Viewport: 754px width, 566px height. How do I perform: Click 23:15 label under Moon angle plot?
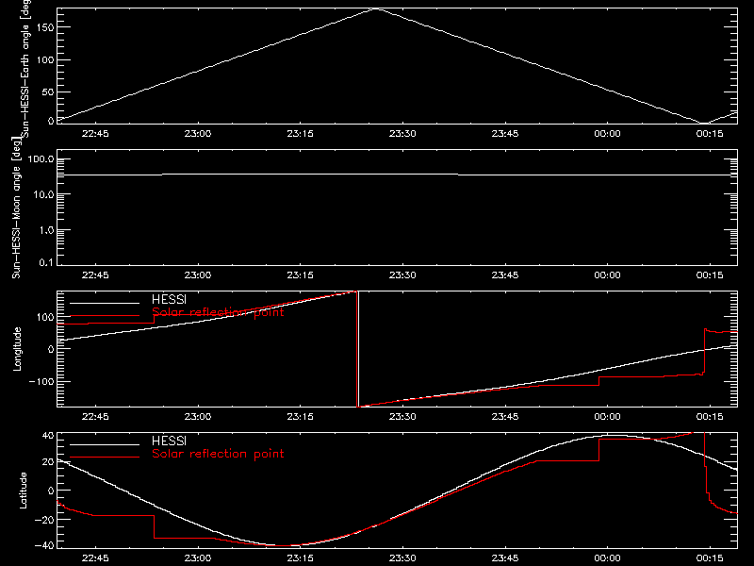(x=300, y=275)
